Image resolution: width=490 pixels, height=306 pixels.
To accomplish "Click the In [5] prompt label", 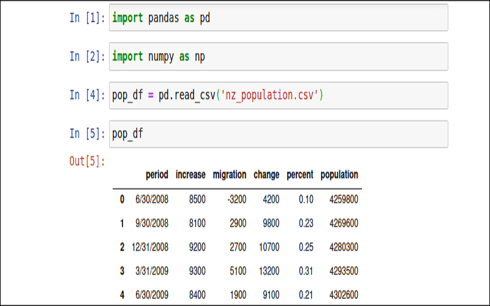I will click(87, 133).
